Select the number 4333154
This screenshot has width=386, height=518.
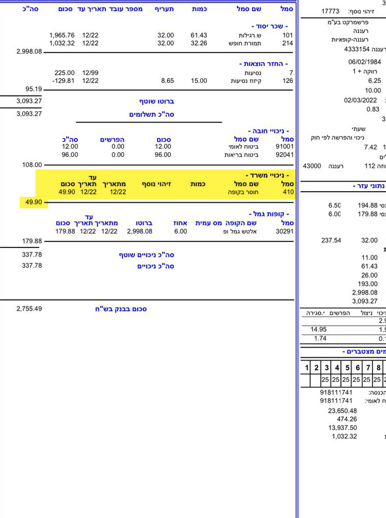point(357,49)
